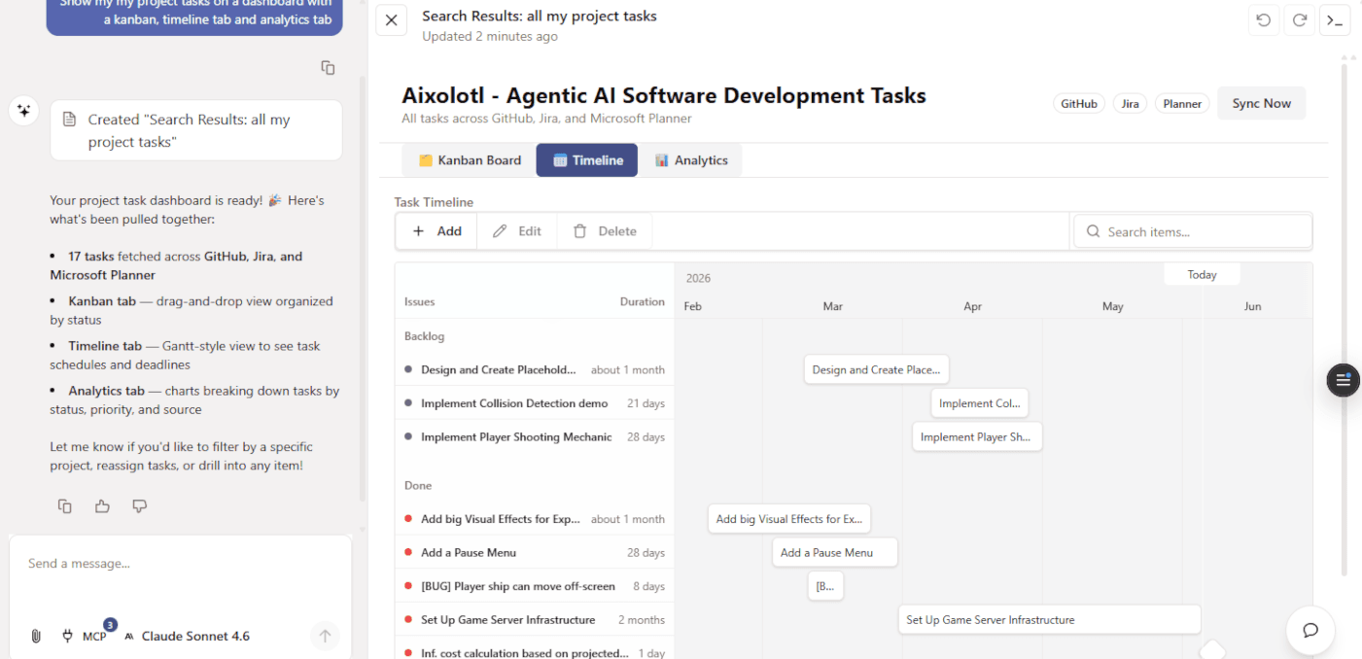
Task: Open the Analytics tab
Action: (691, 160)
